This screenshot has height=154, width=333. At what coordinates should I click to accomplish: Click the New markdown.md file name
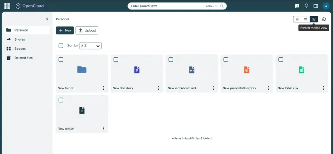[x=182, y=88]
